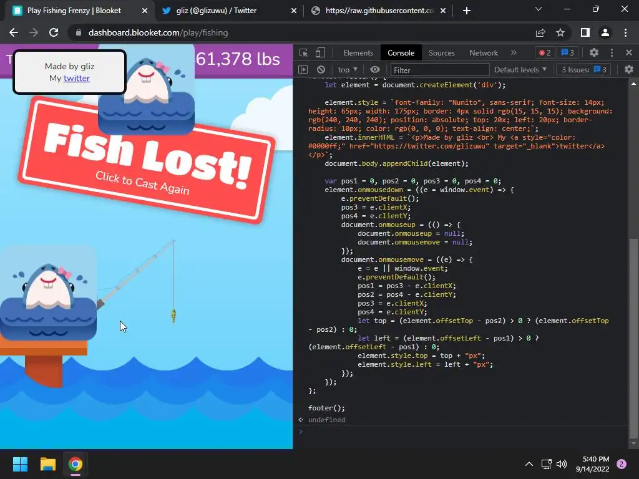Click the 'footer();' console line
Viewport: 639px width, 479px height.
326,408
